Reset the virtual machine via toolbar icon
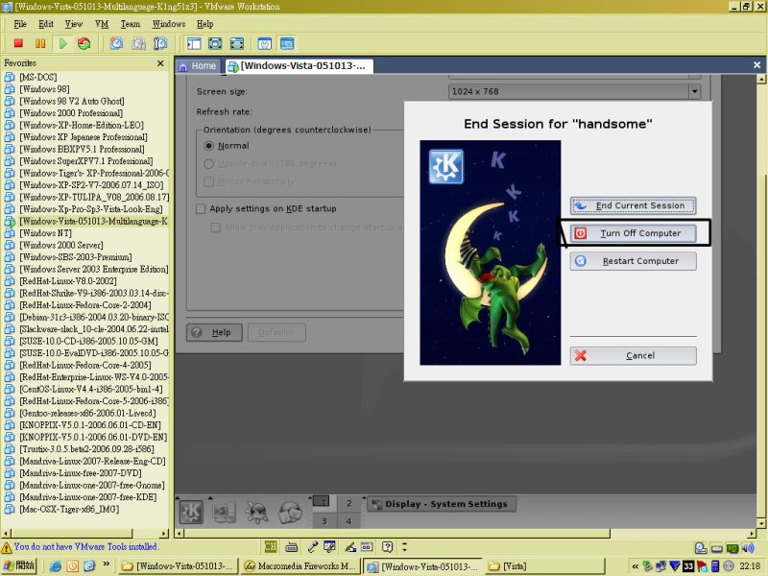Screen dimensions: 768x576 click(84, 43)
